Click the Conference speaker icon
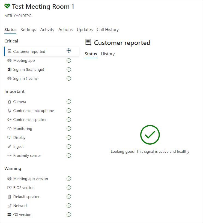This screenshot has height=223, width=203. pos(9,120)
